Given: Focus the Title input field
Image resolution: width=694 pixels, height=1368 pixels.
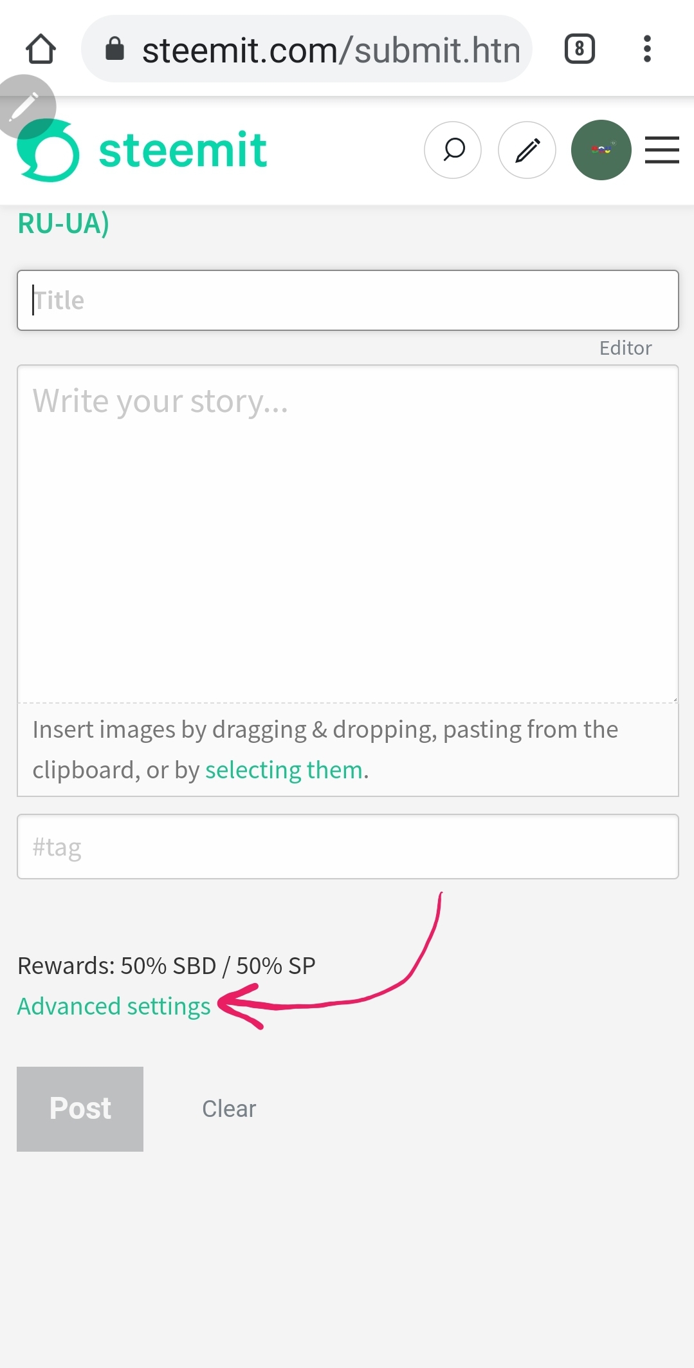Looking at the screenshot, I should point(348,301).
